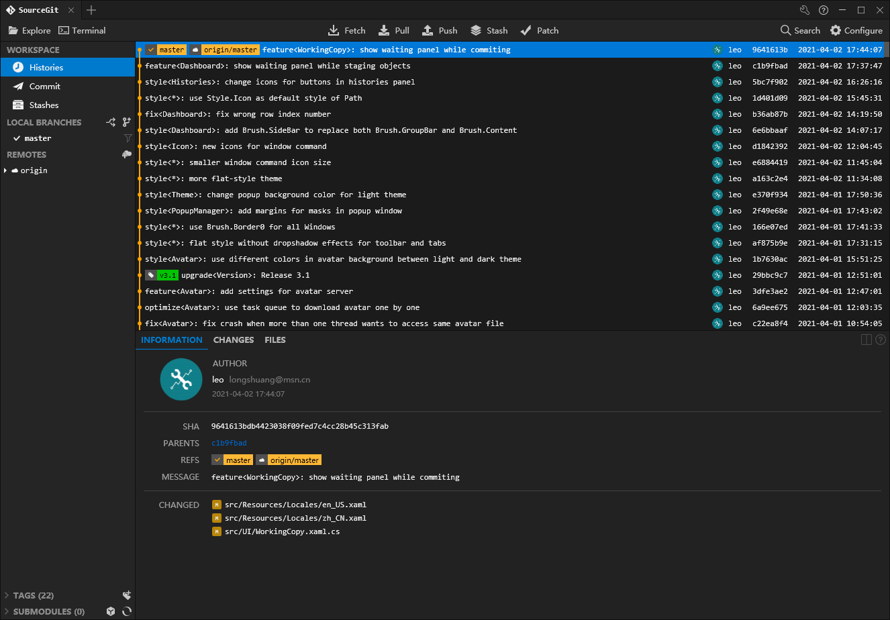Click the author avatar image
890x620 pixels.
tap(181, 380)
